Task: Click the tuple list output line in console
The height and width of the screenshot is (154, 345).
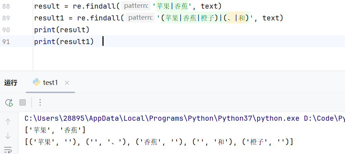Action: (x=159, y=142)
